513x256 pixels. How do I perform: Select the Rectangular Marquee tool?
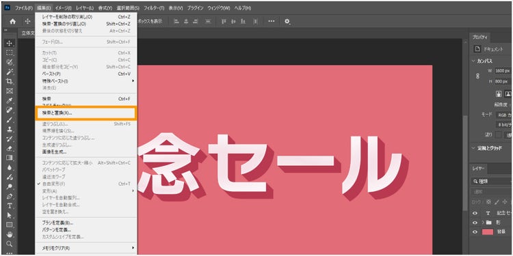click(x=10, y=53)
